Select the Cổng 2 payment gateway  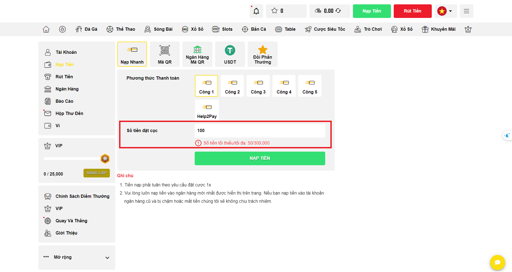pos(232,86)
